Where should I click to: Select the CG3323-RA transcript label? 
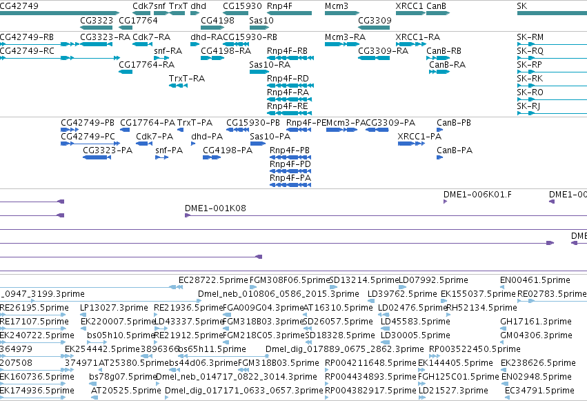tap(106, 37)
